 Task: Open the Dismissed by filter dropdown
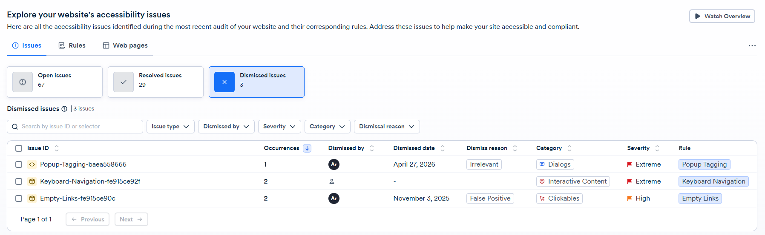(x=226, y=127)
